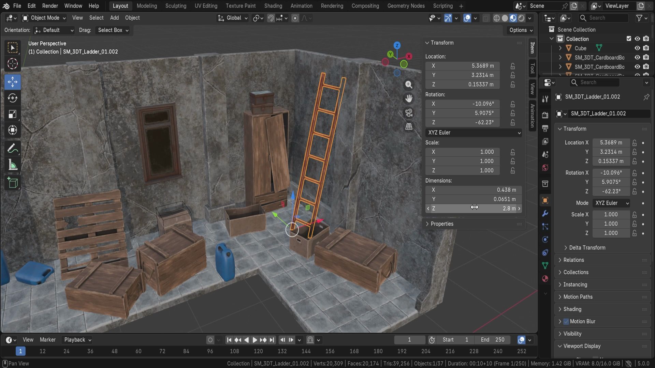Image resolution: width=655 pixels, height=368 pixels.
Task: Select the Rotate tool in toolbar
Action: (13, 98)
